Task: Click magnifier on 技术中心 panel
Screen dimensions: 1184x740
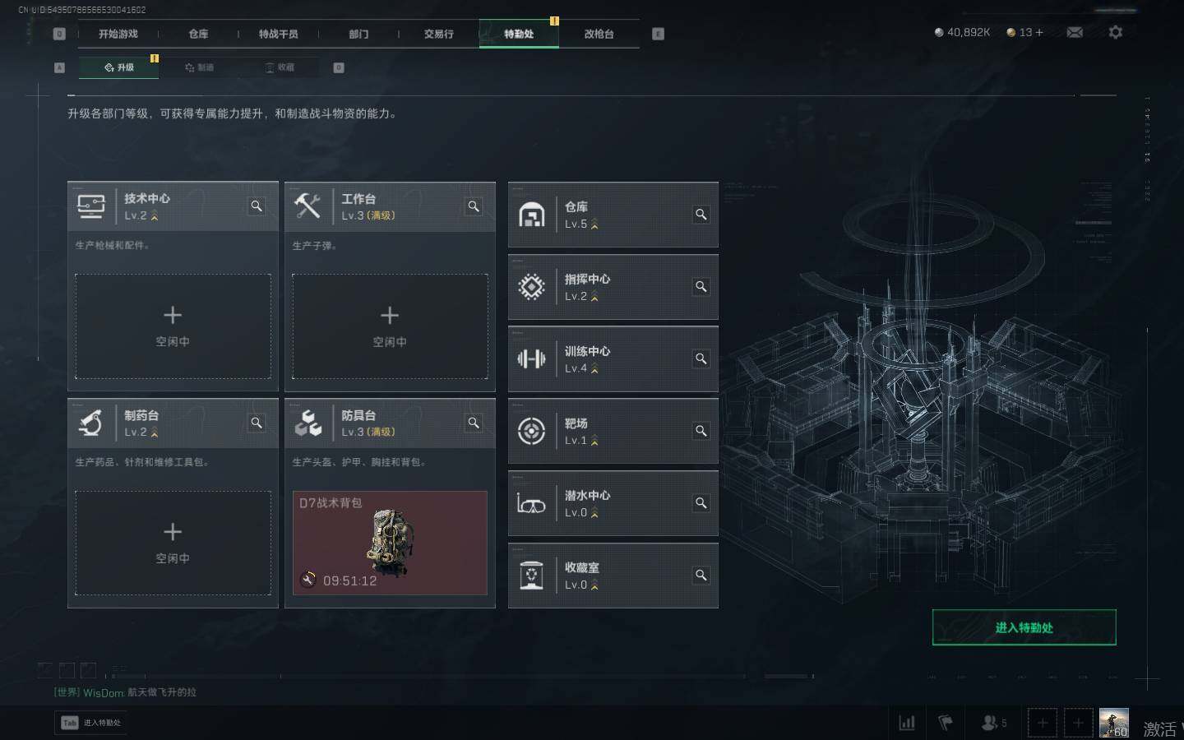Action: (257, 206)
